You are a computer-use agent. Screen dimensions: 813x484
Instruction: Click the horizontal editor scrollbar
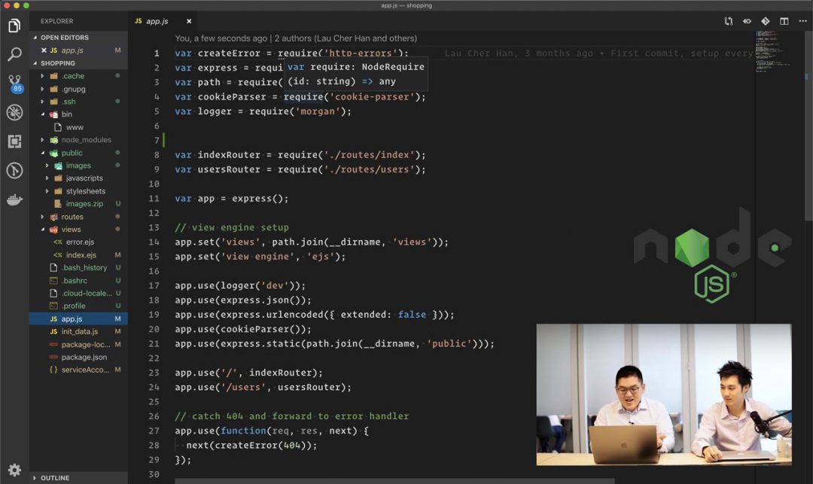394,481
